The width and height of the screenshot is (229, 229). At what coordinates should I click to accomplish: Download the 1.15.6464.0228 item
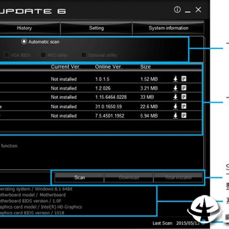point(176,97)
